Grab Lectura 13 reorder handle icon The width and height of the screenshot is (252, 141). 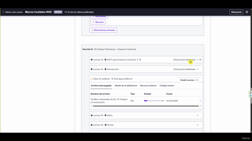point(200,60)
